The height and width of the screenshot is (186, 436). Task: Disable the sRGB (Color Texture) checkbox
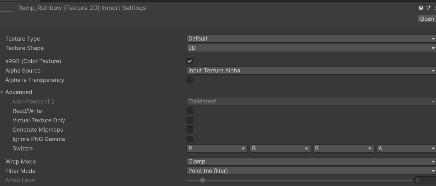click(190, 61)
